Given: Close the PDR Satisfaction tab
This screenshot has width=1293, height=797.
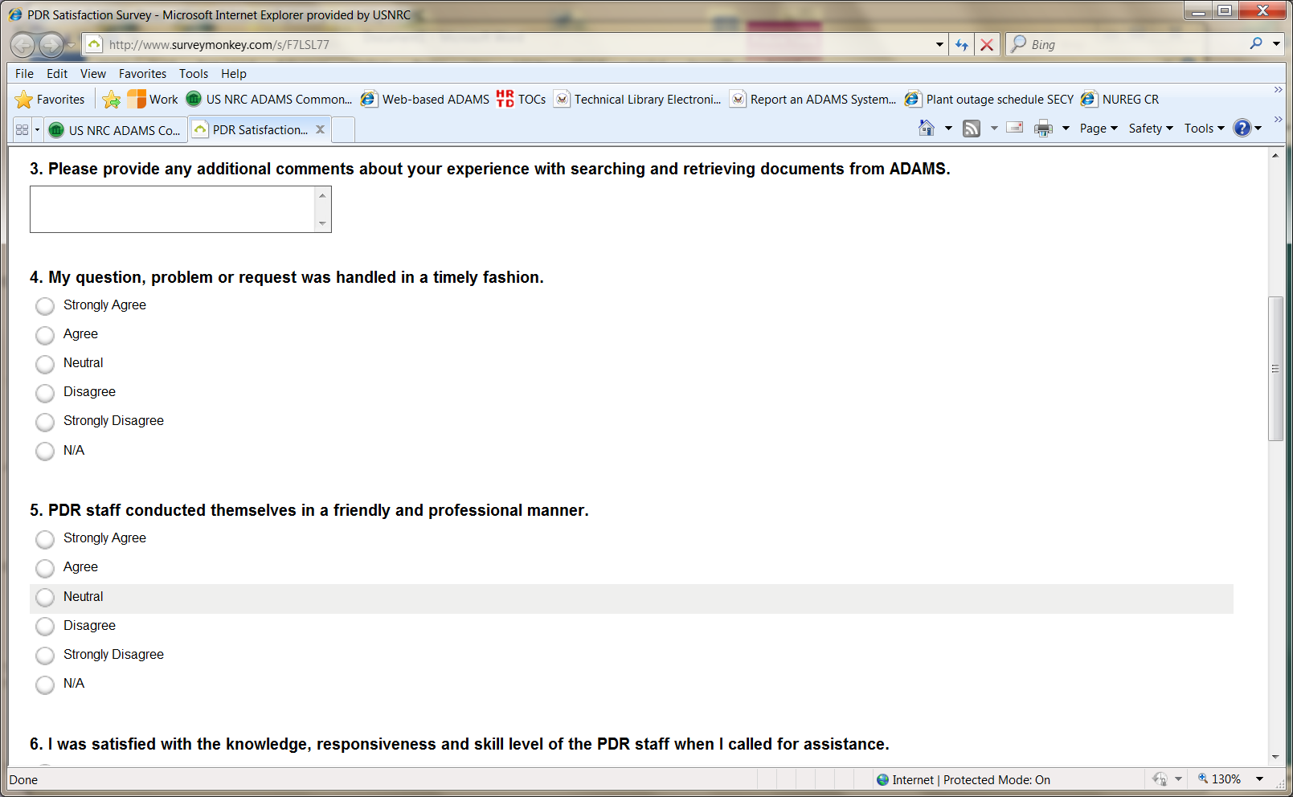Looking at the screenshot, I should tap(320, 129).
